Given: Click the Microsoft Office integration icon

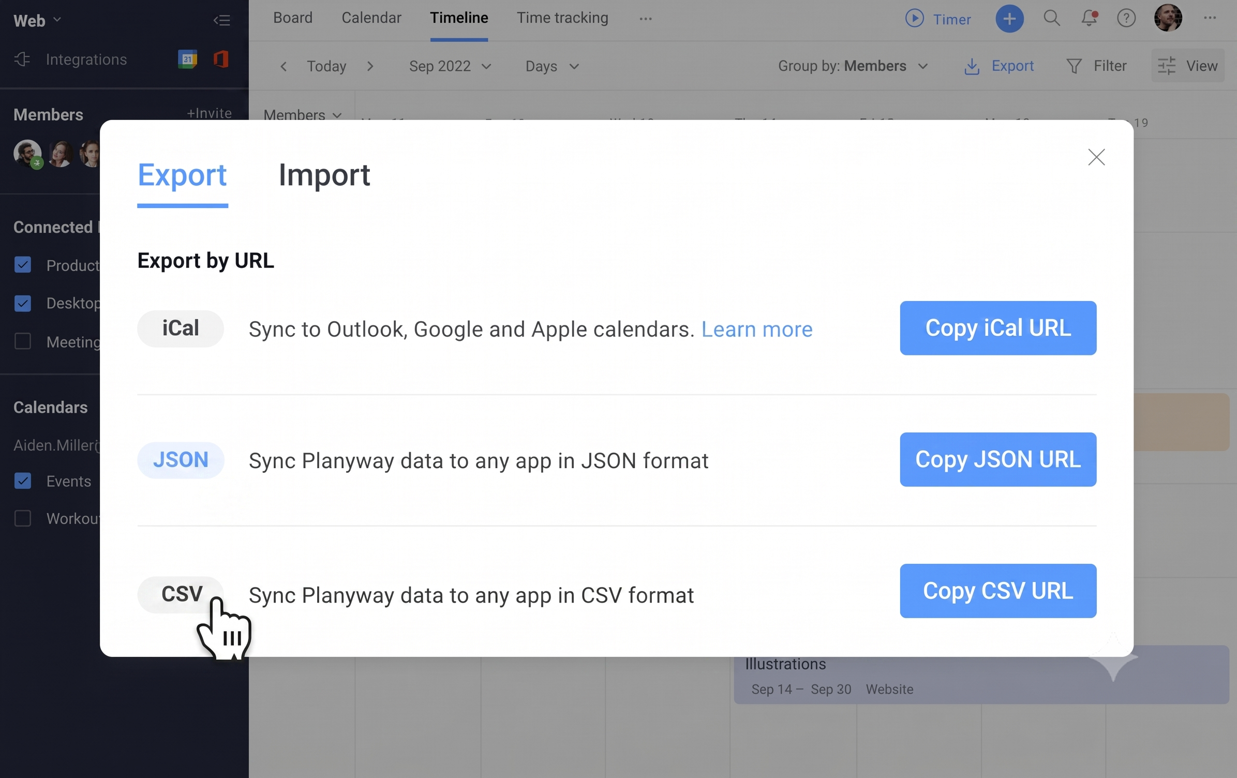Looking at the screenshot, I should (221, 59).
